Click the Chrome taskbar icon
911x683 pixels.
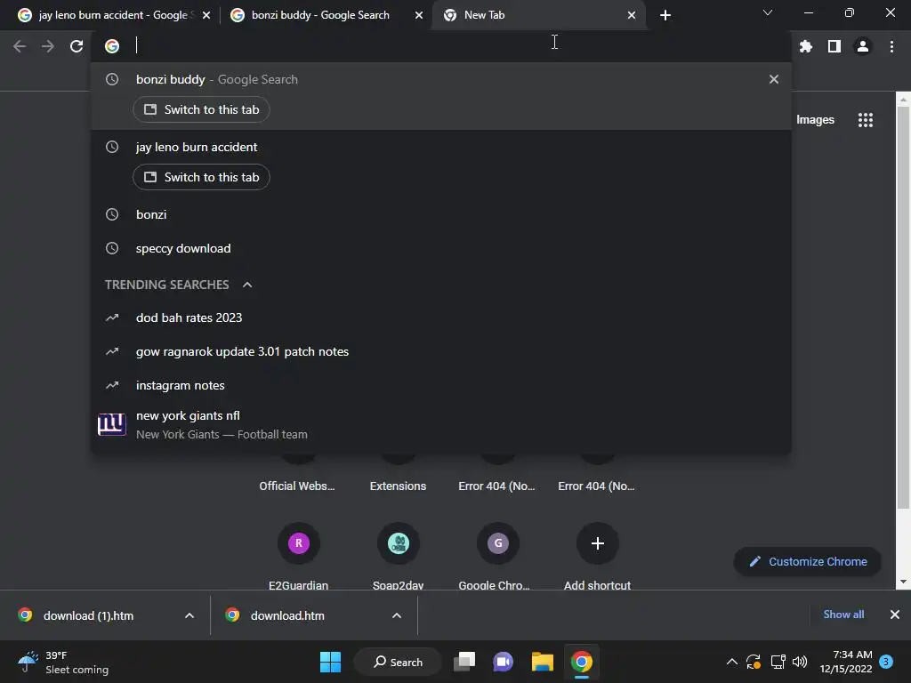click(x=582, y=662)
